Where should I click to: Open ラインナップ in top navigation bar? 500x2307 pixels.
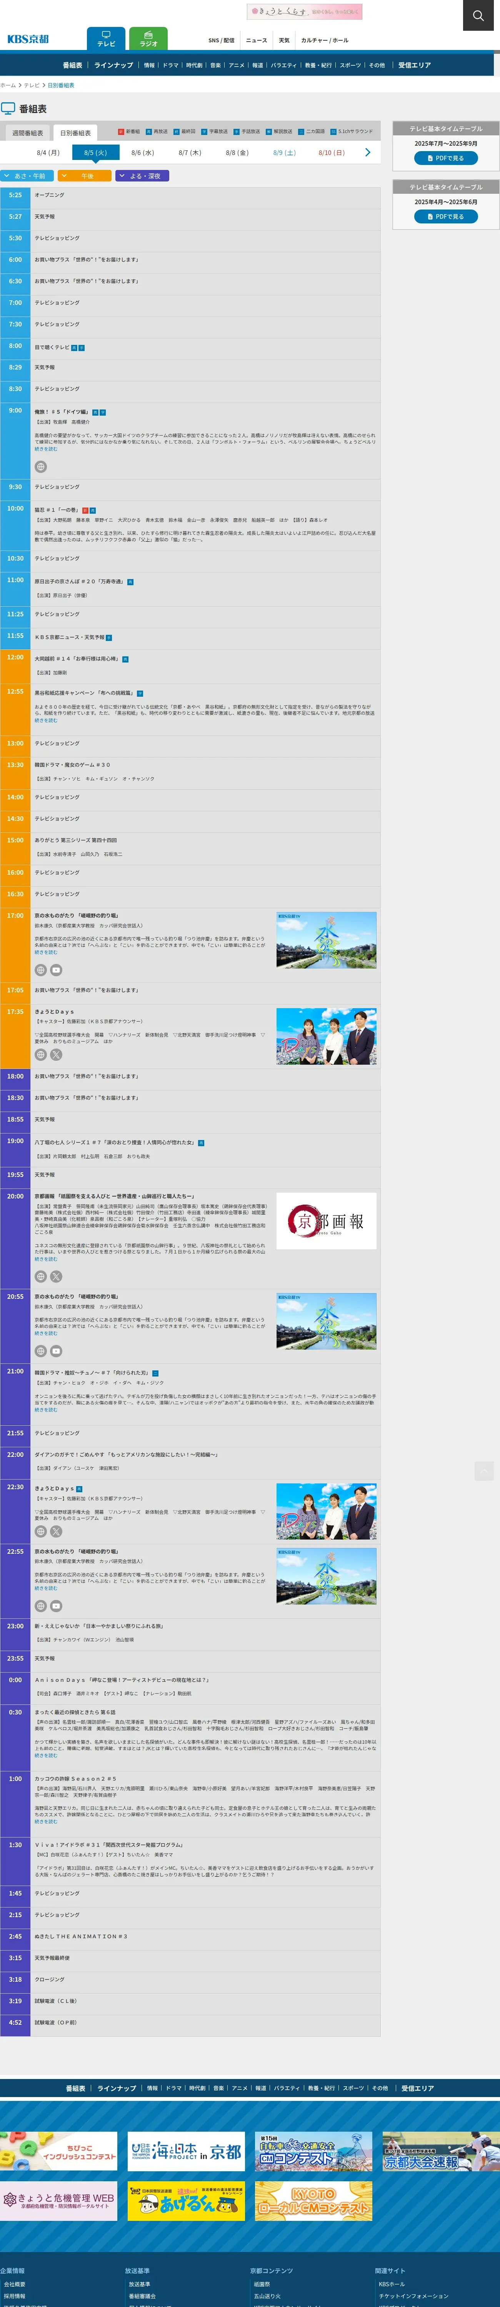coord(114,65)
